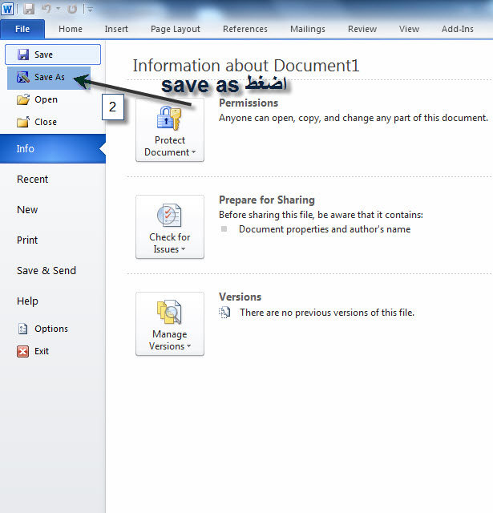Open the Page Layout tab
493x513 pixels.
176,29
